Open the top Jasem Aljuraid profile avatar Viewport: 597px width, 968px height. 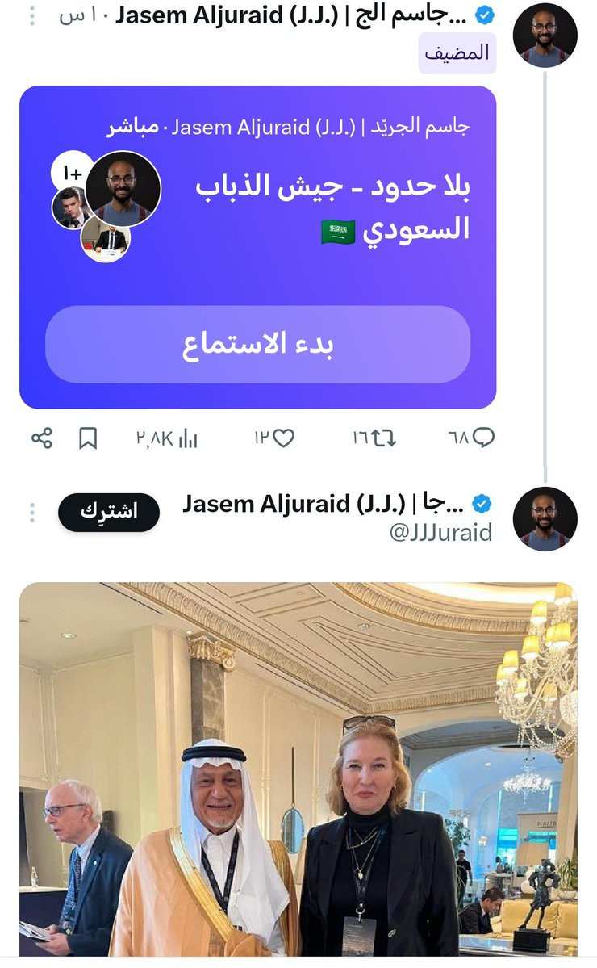coord(545,35)
